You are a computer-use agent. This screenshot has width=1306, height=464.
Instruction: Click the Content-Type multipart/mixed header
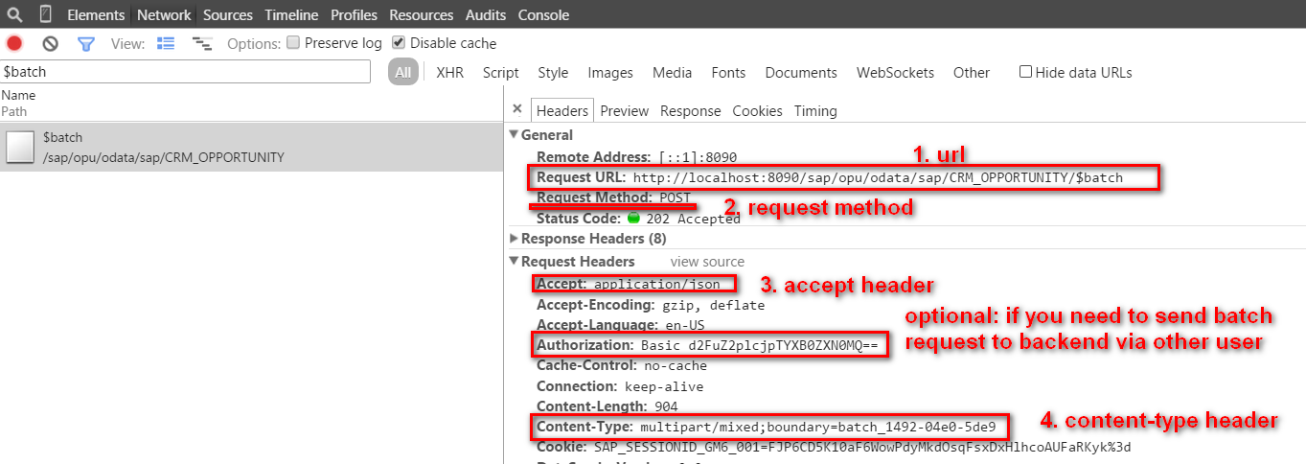[767, 426]
